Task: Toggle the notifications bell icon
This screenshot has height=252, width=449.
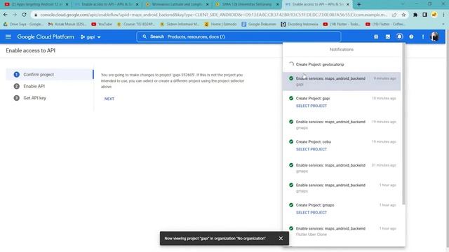Action: pyautogui.click(x=399, y=36)
